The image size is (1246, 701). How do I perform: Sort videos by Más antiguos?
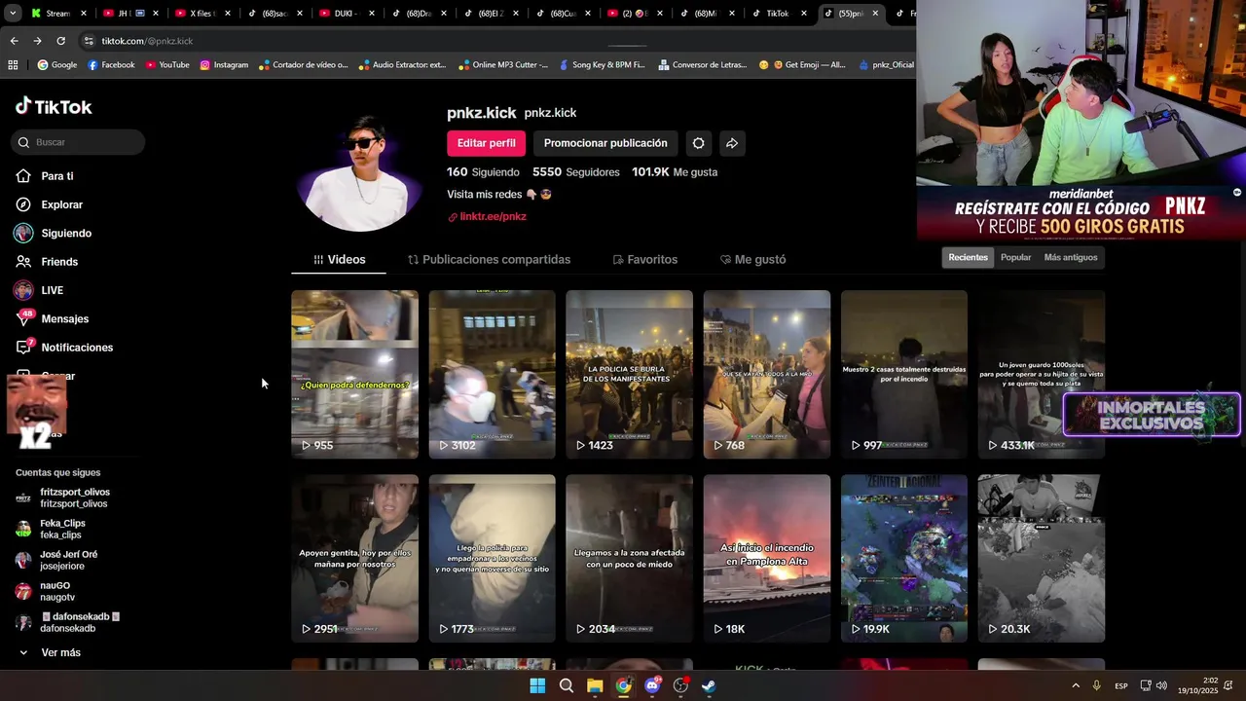1071,257
